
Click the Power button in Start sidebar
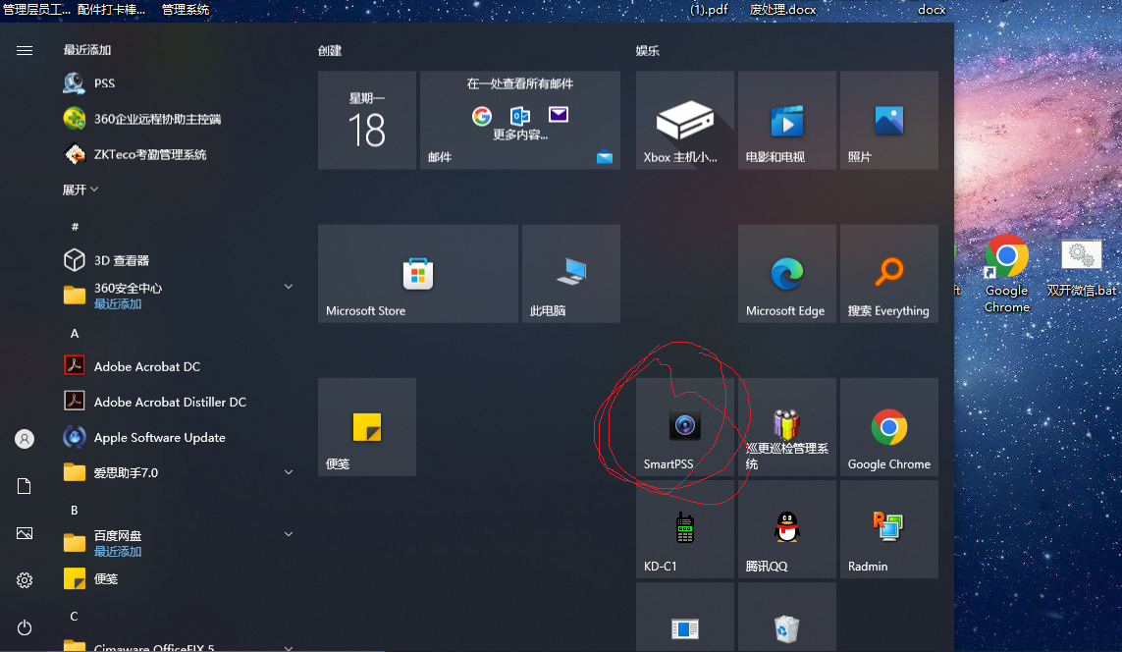coord(25,627)
